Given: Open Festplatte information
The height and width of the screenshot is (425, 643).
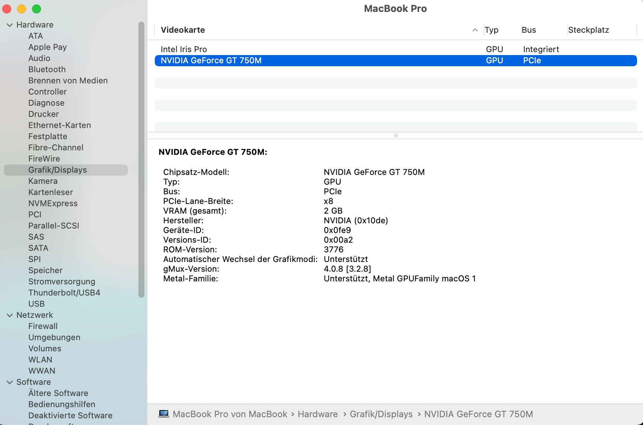Looking at the screenshot, I should click(x=48, y=136).
